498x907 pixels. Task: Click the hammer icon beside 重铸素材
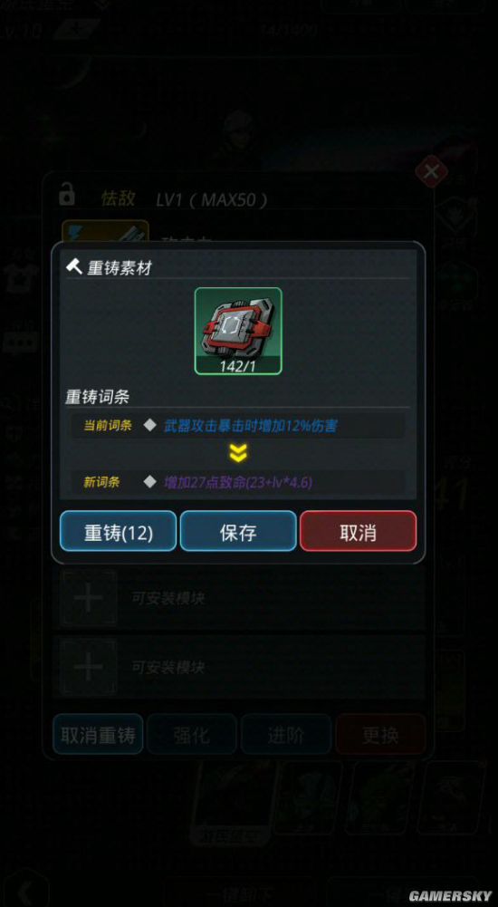point(74,267)
